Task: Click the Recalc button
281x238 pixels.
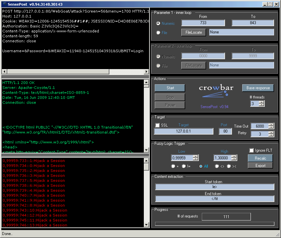Action: pyautogui.click(x=260, y=158)
